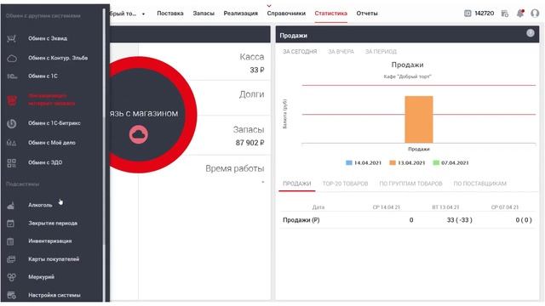Switch to the ПО ГРУППАМ ТОВАРОВ tab

(410, 184)
